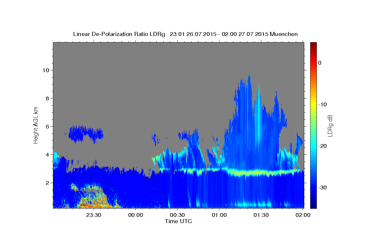Click the colorbar value -10
The width and height of the screenshot is (376, 250).
[323, 104]
